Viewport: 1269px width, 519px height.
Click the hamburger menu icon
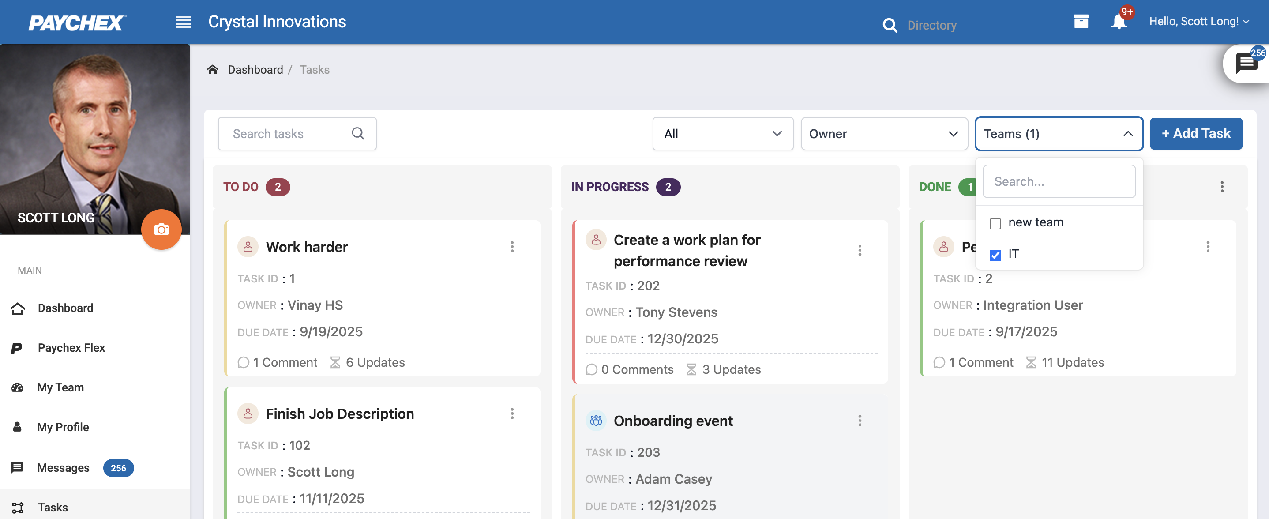pyautogui.click(x=183, y=22)
